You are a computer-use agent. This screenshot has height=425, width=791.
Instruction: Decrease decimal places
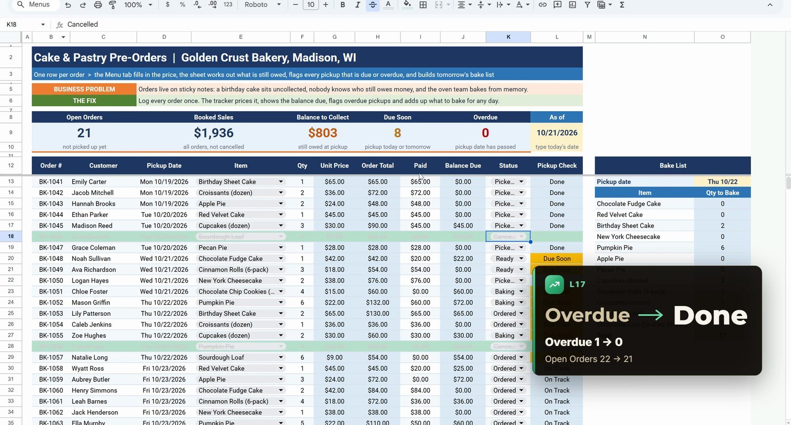[x=197, y=4]
